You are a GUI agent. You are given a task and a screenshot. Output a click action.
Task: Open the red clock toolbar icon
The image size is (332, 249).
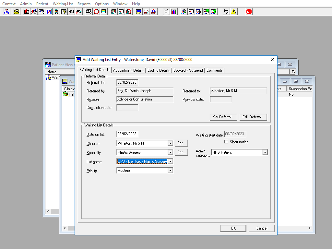pyautogui.click(x=96, y=12)
